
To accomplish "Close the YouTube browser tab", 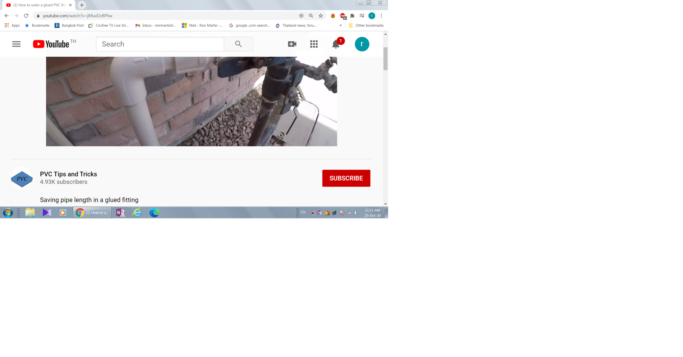I will pos(70,5).
